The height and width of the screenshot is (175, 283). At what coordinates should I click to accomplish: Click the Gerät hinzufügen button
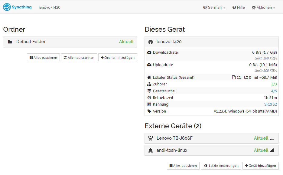click(x=260, y=166)
